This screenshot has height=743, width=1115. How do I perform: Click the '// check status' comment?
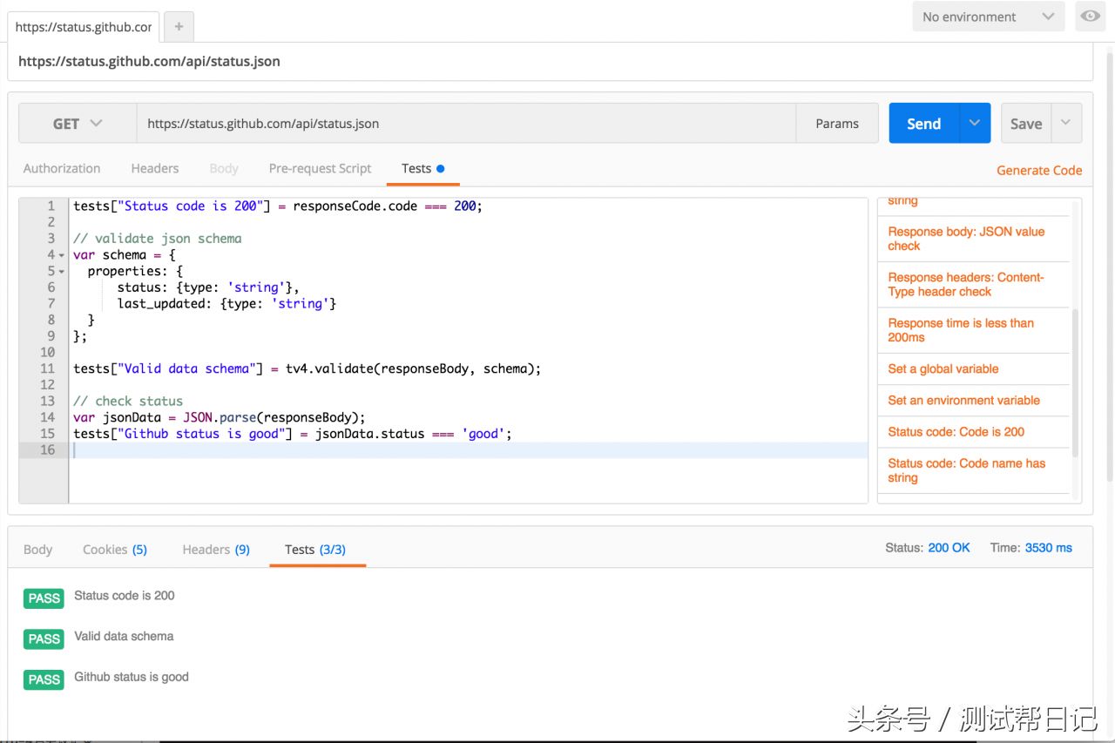[128, 402]
